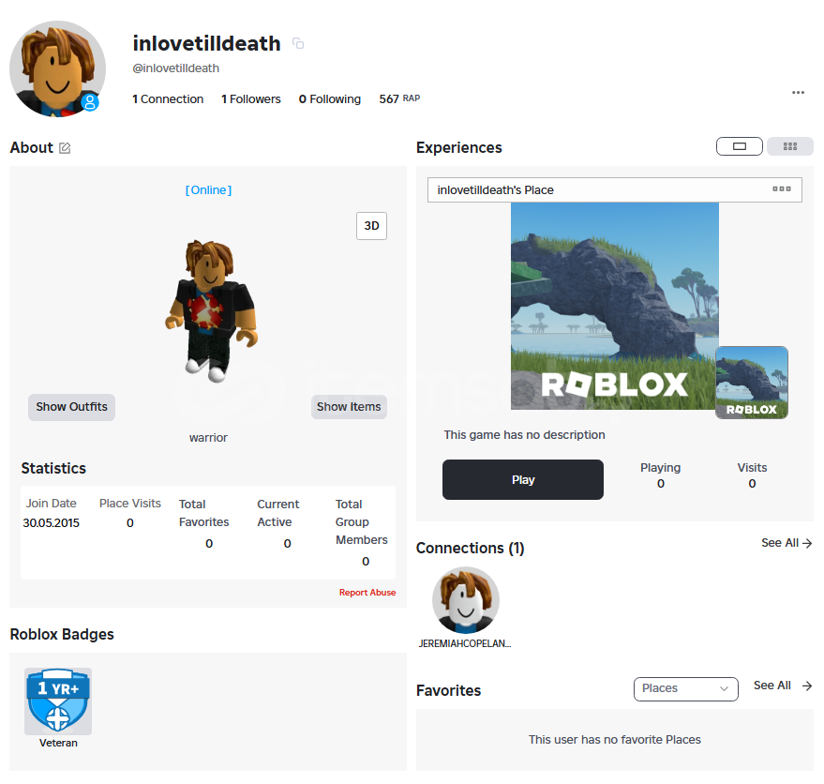View the 1 Followers list
The height and width of the screenshot is (784, 824).
251,98
